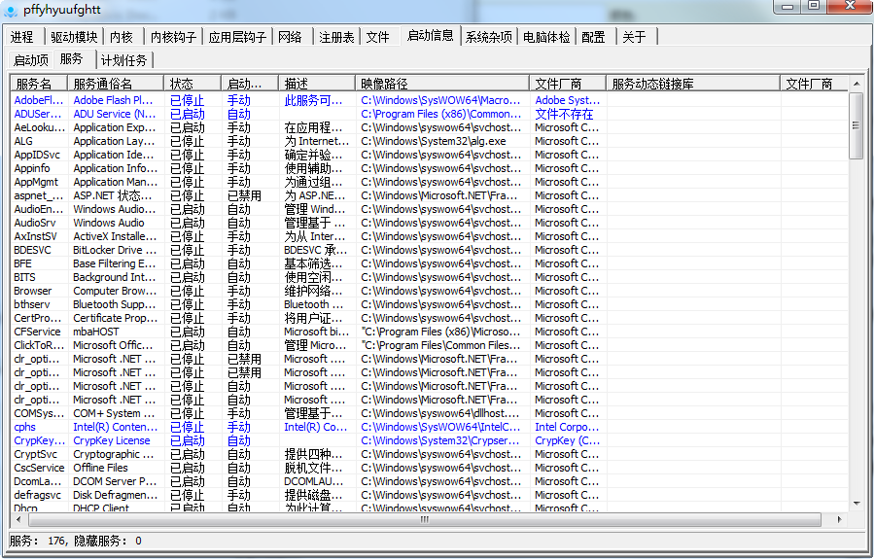The height and width of the screenshot is (560, 875).
Task: Select the 启动项 sub-tab
Action: coord(31,60)
